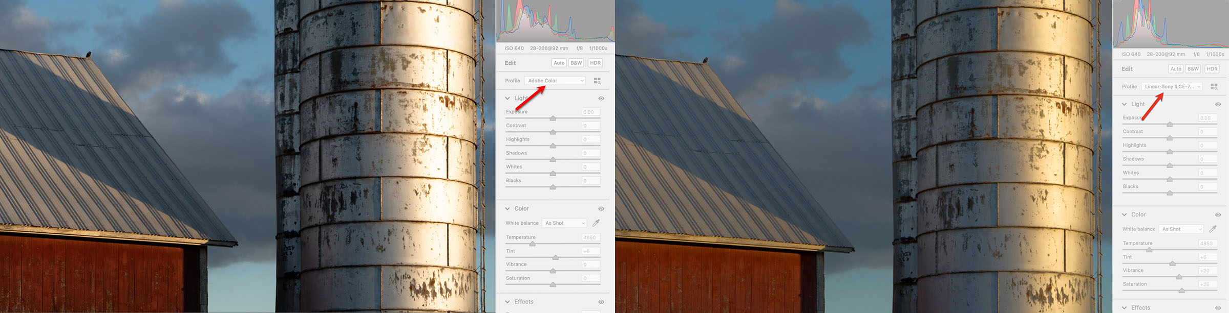Collapse the Color section in Adobe Color panel

(507, 209)
